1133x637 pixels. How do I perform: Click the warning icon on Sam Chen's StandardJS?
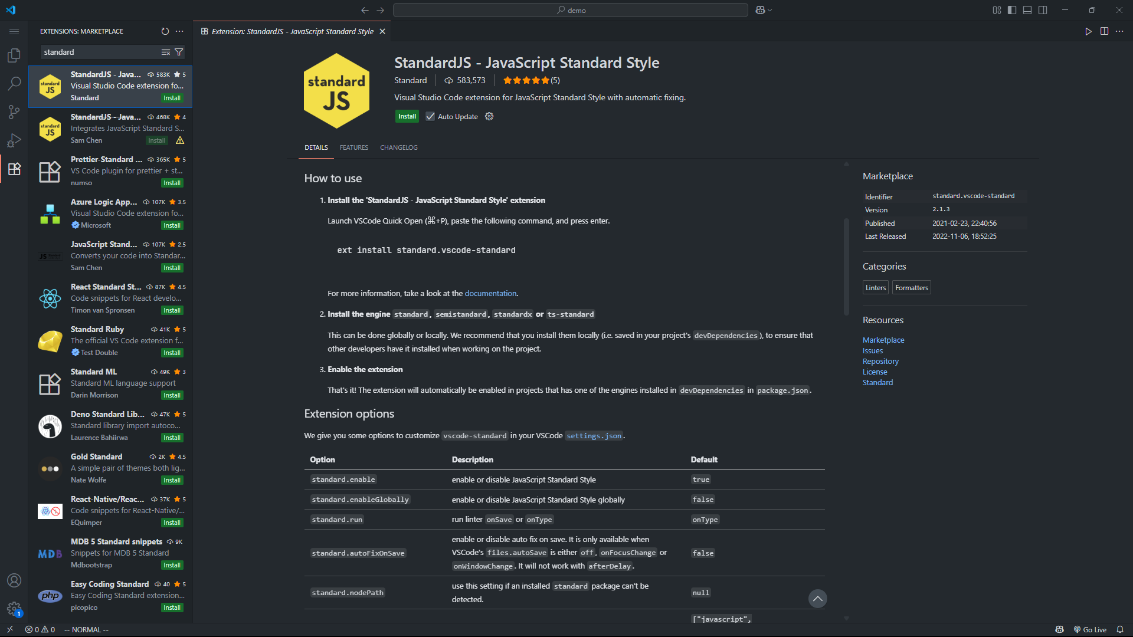(x=180, y=140)
